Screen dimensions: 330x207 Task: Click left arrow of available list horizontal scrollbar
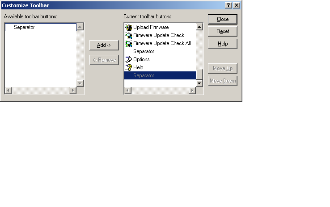point(8,91)
